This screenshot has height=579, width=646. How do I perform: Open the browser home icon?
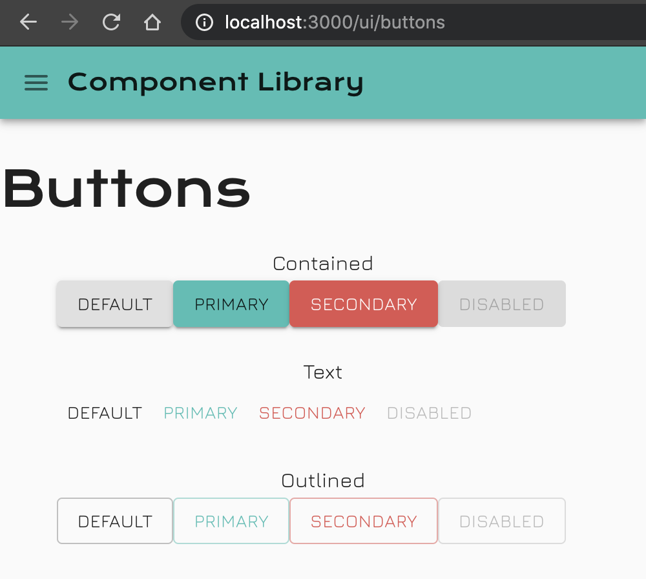pyautogui.click(x=152, y=22)
